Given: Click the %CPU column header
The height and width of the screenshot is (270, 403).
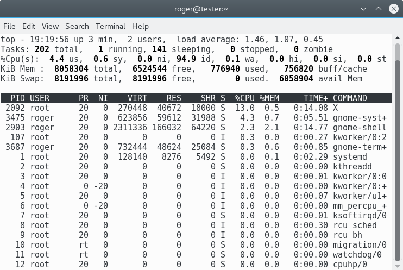Looking at the screenshot, I should point(244,98).
